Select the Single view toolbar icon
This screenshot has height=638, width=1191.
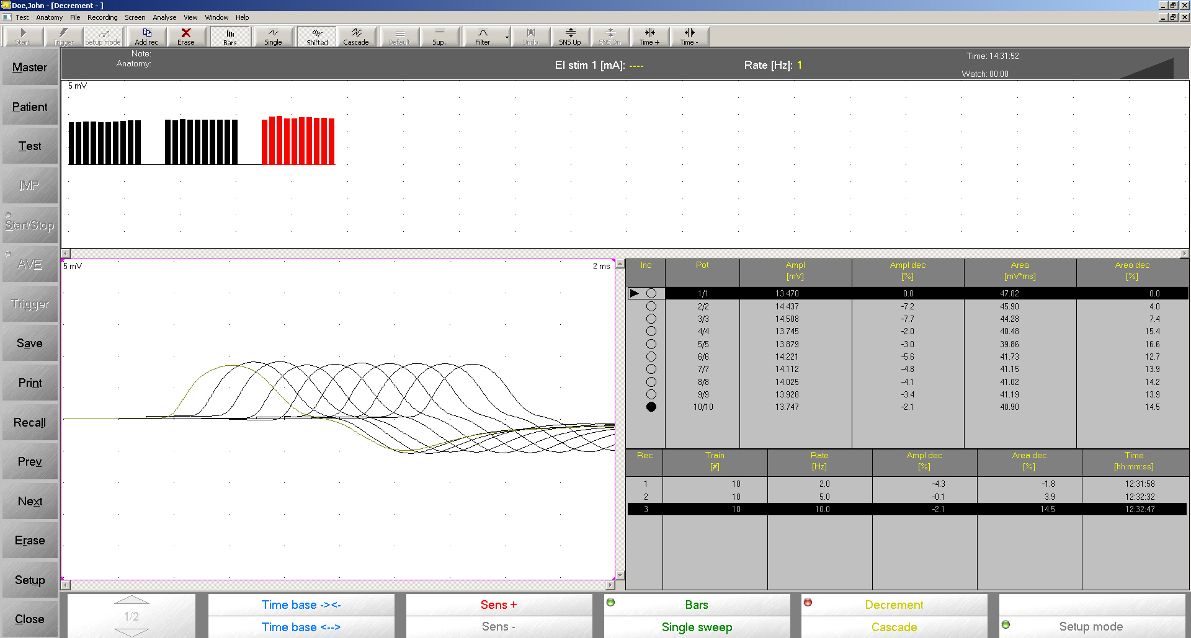pos(273,37)
